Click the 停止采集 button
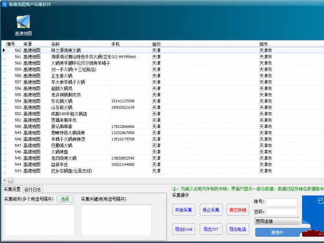Viewport: 324px width, 243px height. [211, 210]
